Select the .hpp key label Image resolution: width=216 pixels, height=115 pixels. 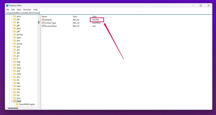[18, 86]
